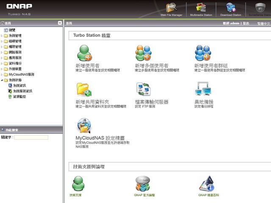This screenshot has width=271, height=203.
Task: Click the 技術支援 link label
Action: [75, 195]
